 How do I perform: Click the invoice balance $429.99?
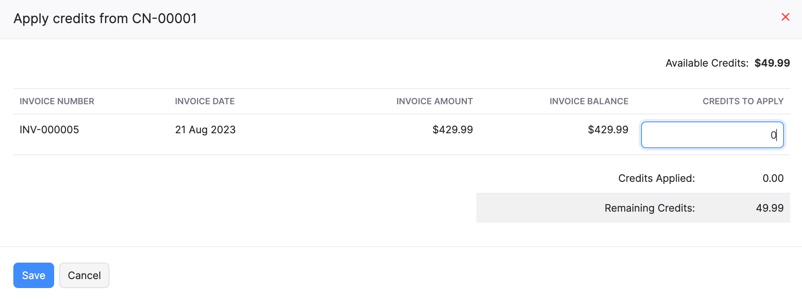(608, 129)
